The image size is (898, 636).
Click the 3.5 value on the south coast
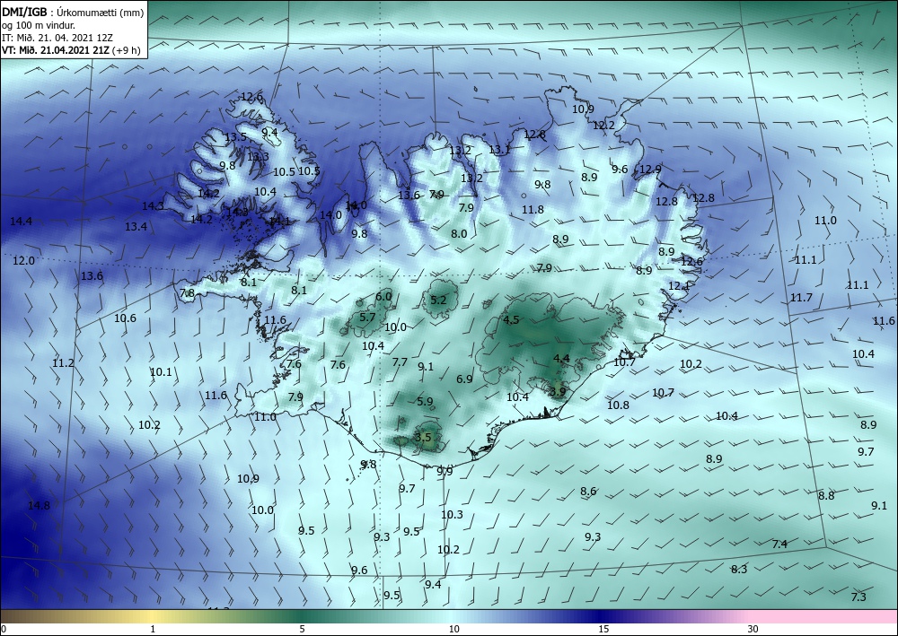[423, 438]
